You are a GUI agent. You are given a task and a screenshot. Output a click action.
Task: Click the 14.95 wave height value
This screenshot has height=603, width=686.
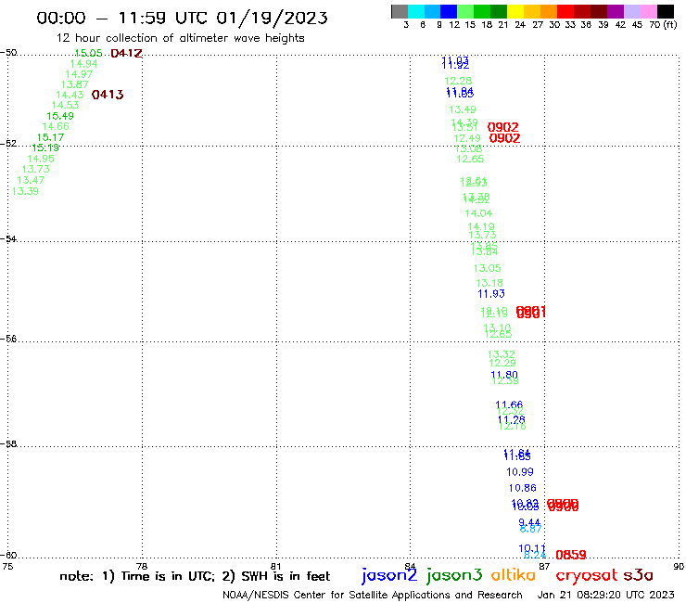tap(41, 159)
